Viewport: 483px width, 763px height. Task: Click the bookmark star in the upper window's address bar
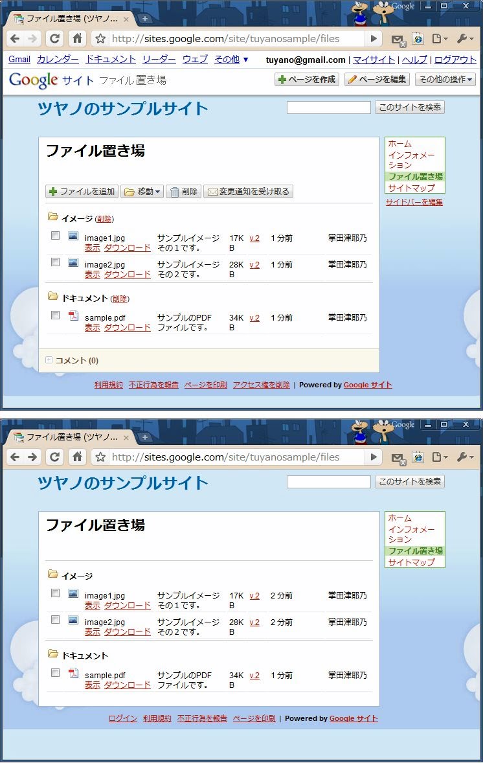tap(100, 39)
